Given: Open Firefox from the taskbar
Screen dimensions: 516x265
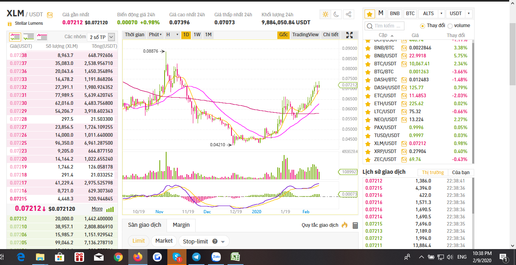Looking at the screenshot, I should click(137, 257).
